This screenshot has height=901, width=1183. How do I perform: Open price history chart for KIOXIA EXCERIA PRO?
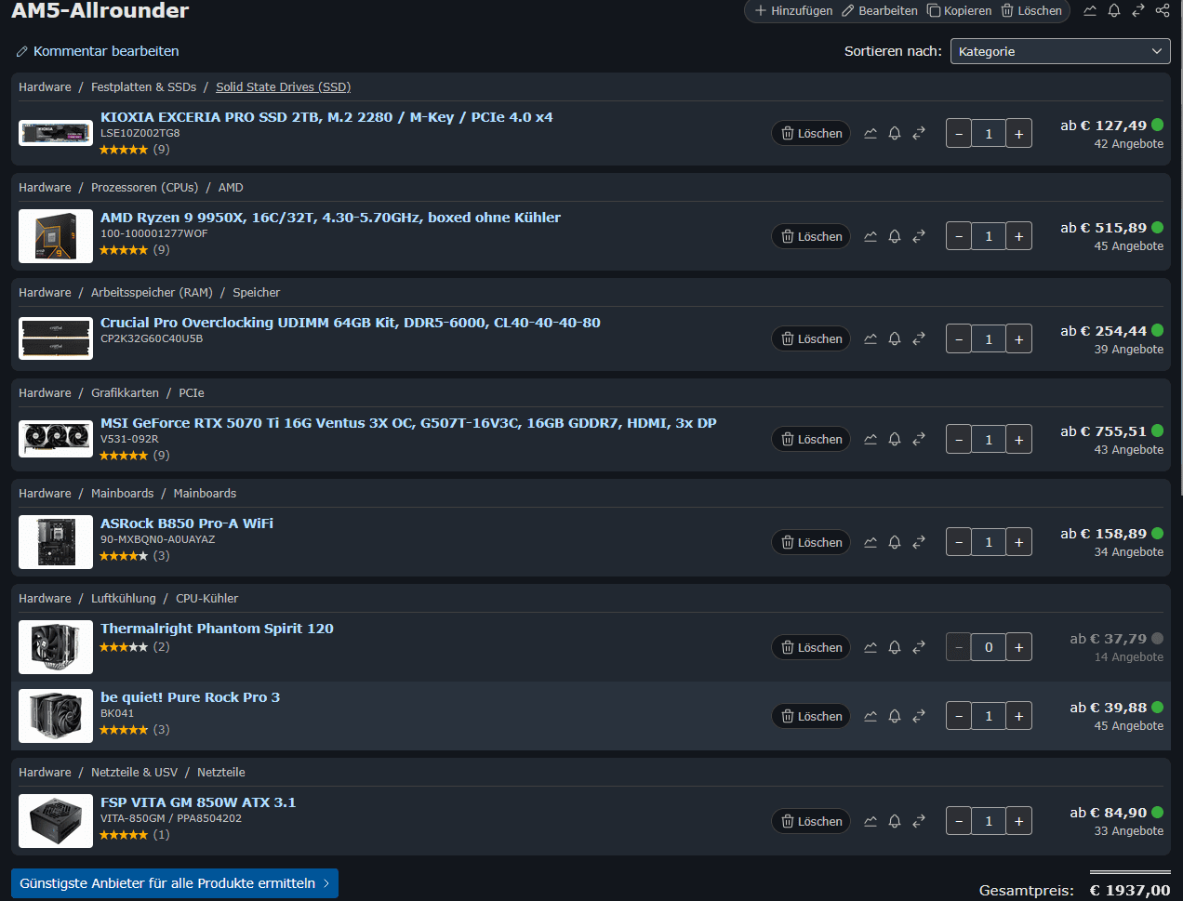point(871,133)
